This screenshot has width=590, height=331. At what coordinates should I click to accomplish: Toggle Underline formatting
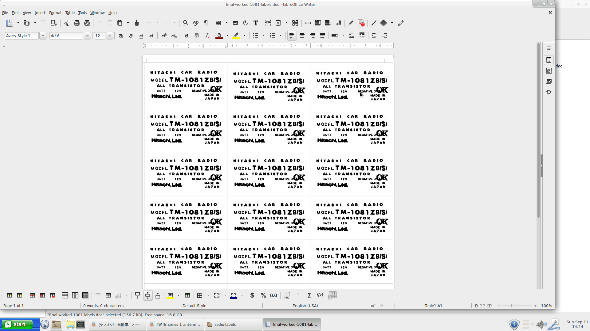(141, 36)
